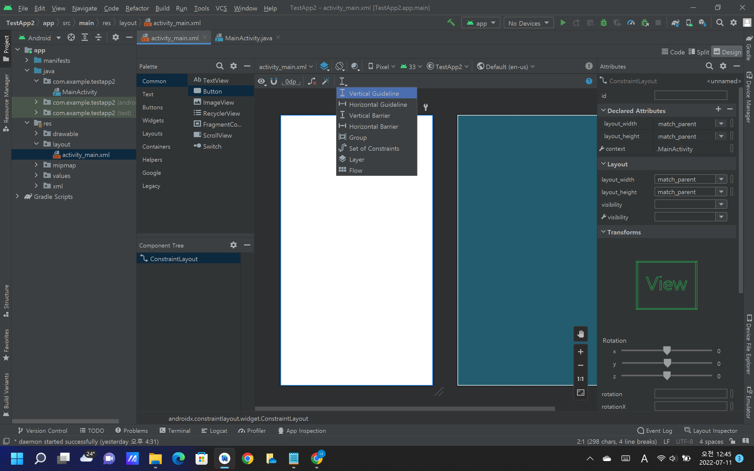Image resolution: width=754 pixels, height=471 pixels.
Task: Open the No Devices dropdown
Action: pos(528,23)
